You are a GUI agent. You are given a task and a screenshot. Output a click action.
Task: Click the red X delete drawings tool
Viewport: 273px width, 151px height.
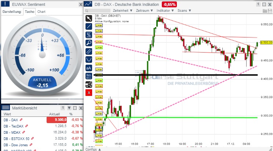tap(89, 93)
